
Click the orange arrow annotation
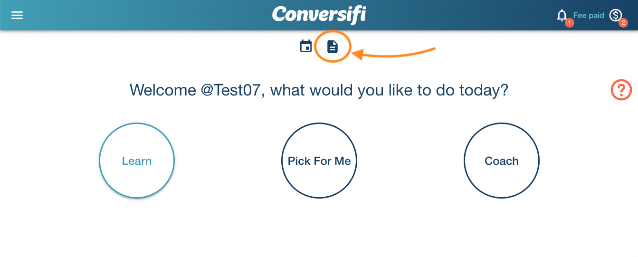pos(394,53)
